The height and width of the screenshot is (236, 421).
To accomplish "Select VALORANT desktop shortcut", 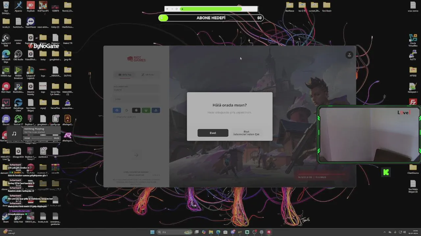I will point(6,104).
